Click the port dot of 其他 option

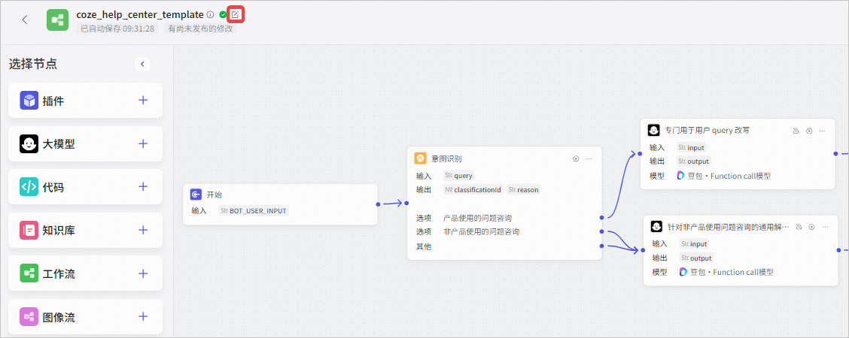[x=601, y=246]
